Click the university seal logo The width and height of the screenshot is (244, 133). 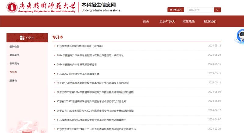pos(12,7)
